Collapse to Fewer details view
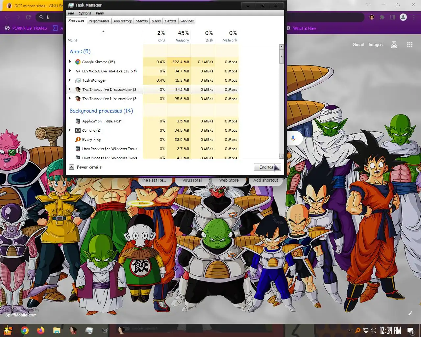The height and width of the screenshot is (337, 421). coord(85,167)
